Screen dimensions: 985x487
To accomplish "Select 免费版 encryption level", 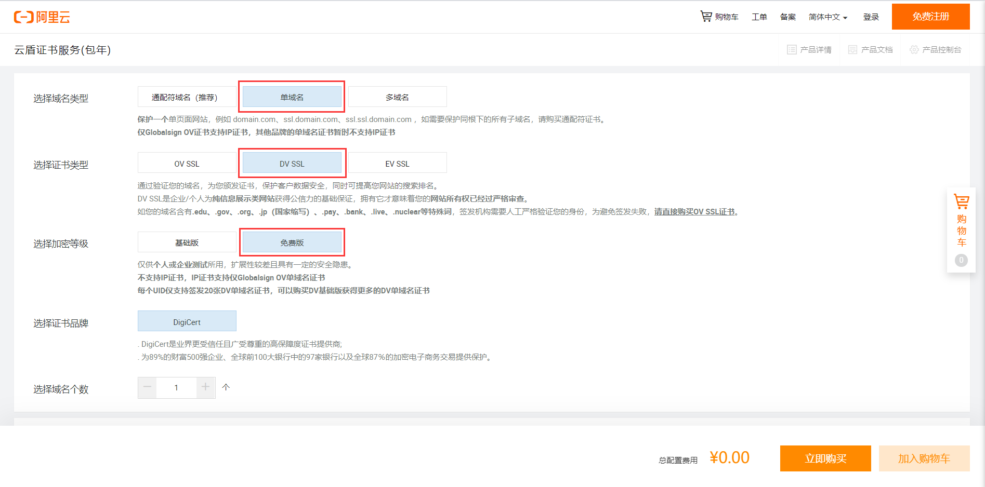I will 292,242.
